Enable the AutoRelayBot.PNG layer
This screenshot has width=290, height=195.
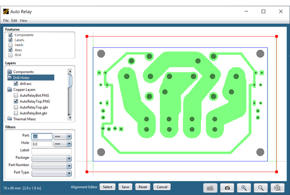16,95
